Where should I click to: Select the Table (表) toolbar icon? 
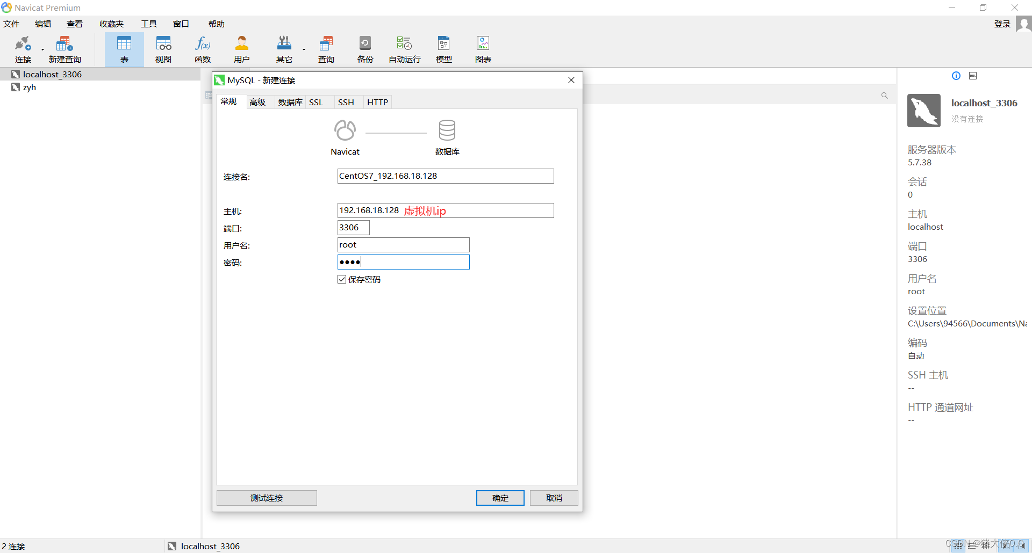(124, 49)
